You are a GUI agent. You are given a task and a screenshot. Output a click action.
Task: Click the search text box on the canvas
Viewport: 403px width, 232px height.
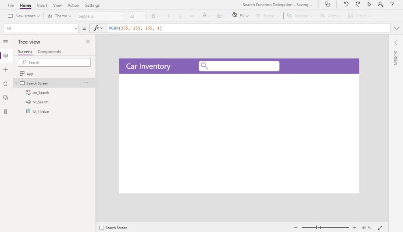pyautogui.click(x=239, y=66)
